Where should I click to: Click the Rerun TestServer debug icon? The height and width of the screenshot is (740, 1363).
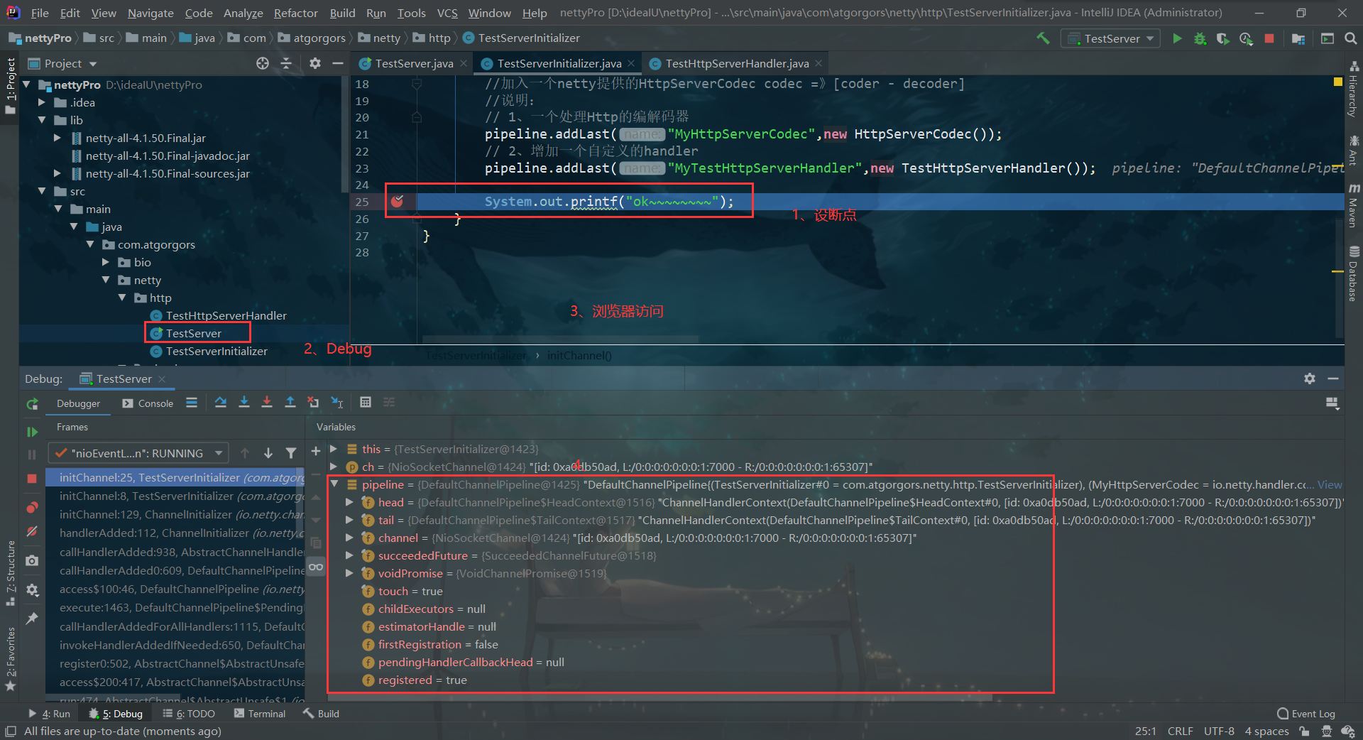click(x=32, y=404)
